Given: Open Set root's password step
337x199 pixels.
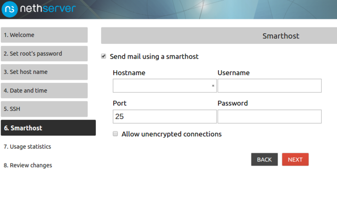Looking at the screenshot, I should point(44,53).
